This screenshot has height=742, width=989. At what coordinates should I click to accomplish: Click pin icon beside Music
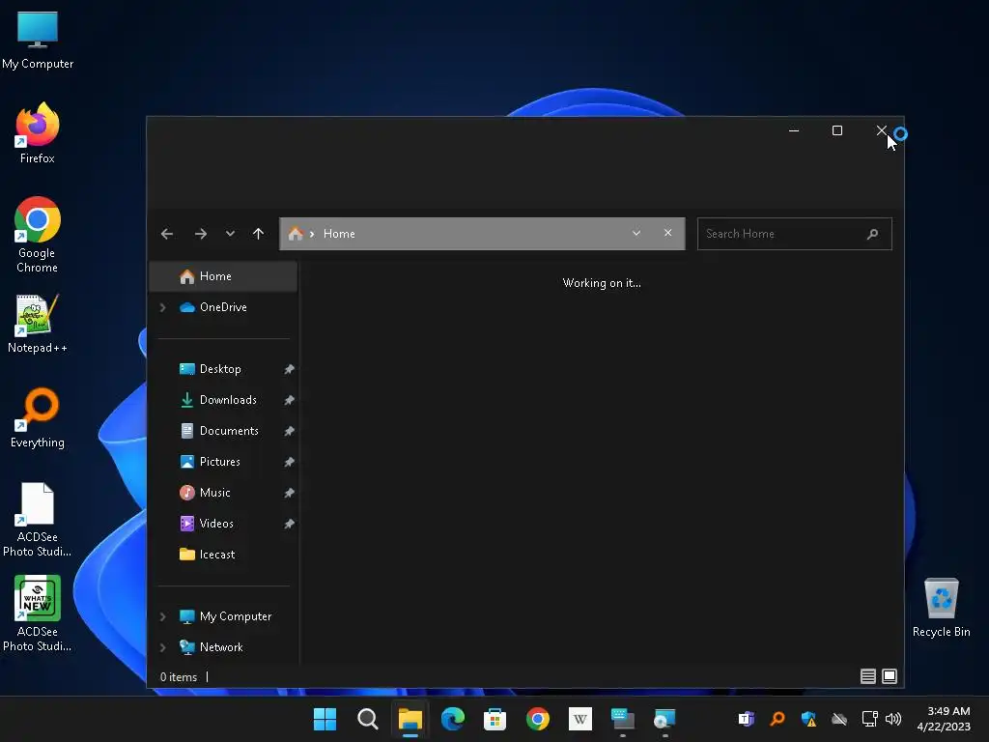pyautogui.click(x=289, y=493)
